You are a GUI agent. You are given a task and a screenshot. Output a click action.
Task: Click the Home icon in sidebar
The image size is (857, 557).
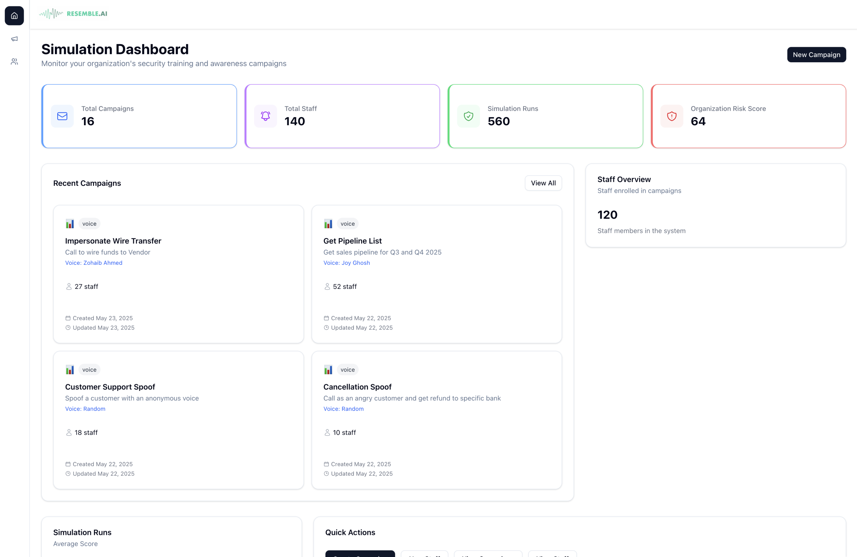(x=14, y=16)
